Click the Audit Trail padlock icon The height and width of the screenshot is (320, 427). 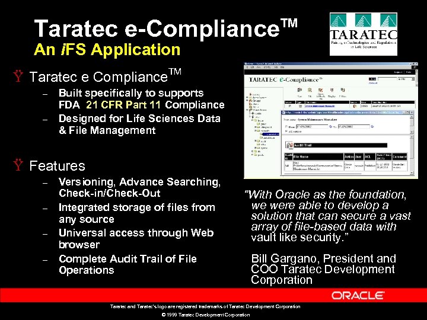click(x=289, y=145)
